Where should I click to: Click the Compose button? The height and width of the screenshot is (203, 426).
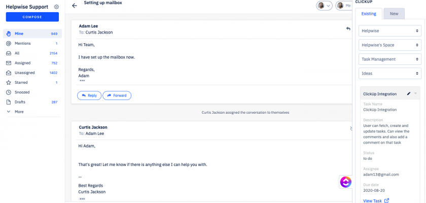pyautogui.click(x=32, y=17)
